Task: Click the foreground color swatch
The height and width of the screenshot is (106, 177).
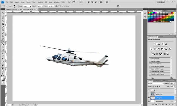Action: point(2,78)
